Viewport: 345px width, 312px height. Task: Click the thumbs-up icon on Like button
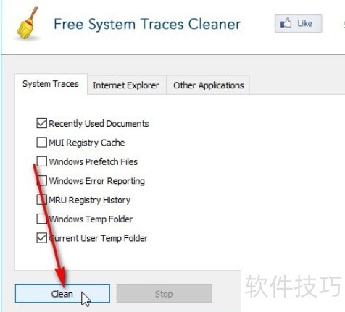click(x=286, y=23)
